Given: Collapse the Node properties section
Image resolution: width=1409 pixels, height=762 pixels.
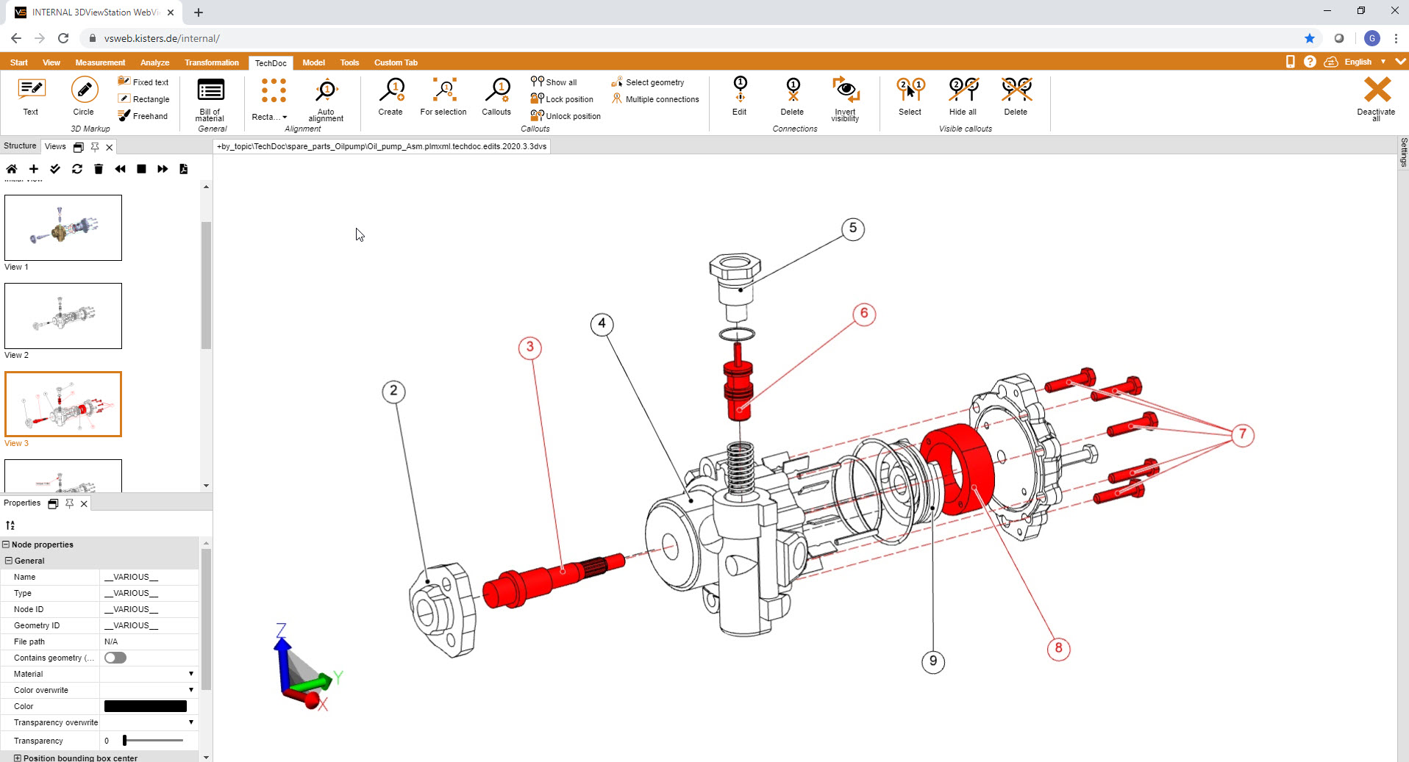Looking at the screenshot, I should 6,544.
